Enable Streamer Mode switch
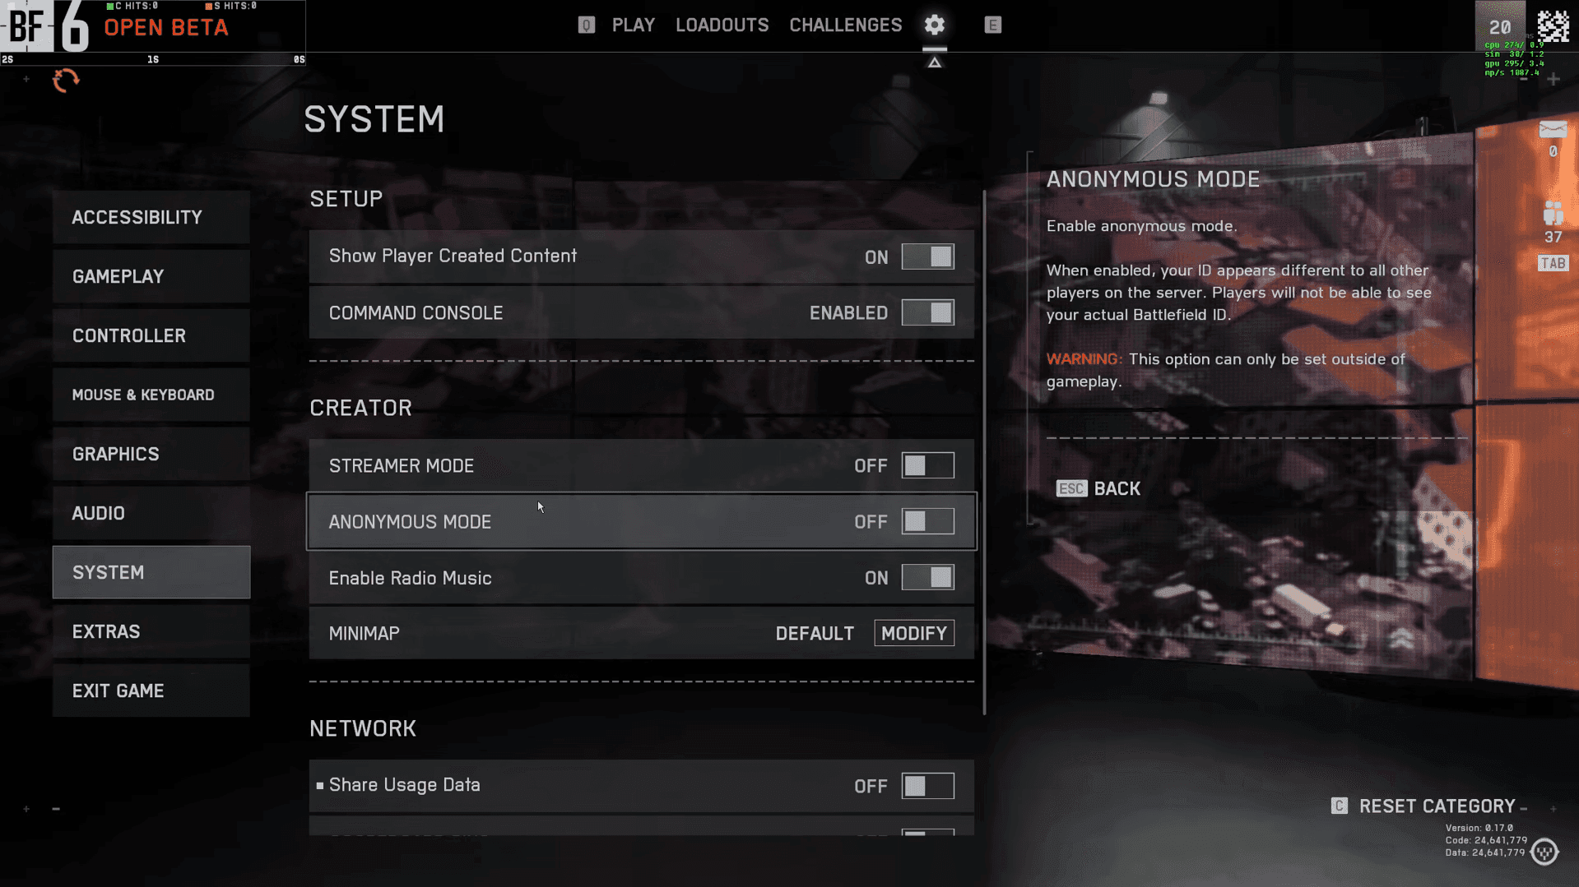Viewport: 1579px width, 887px height. (x=927, y=465)
